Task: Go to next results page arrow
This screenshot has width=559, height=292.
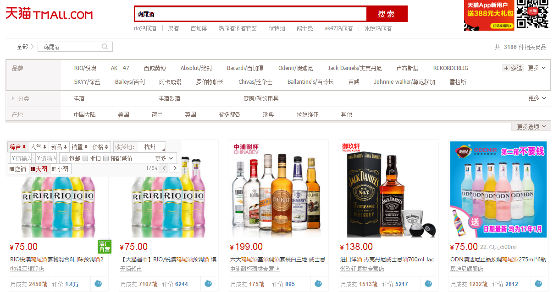Action: point(175,168)
